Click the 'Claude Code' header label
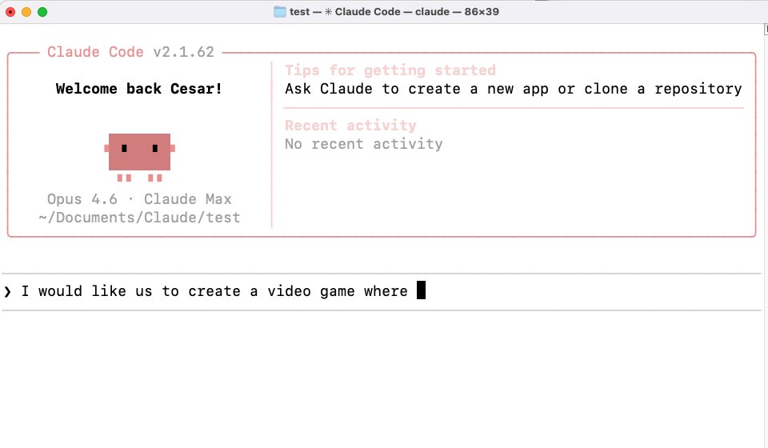Viewport: 768px width, 448px height. click(95, 52)
